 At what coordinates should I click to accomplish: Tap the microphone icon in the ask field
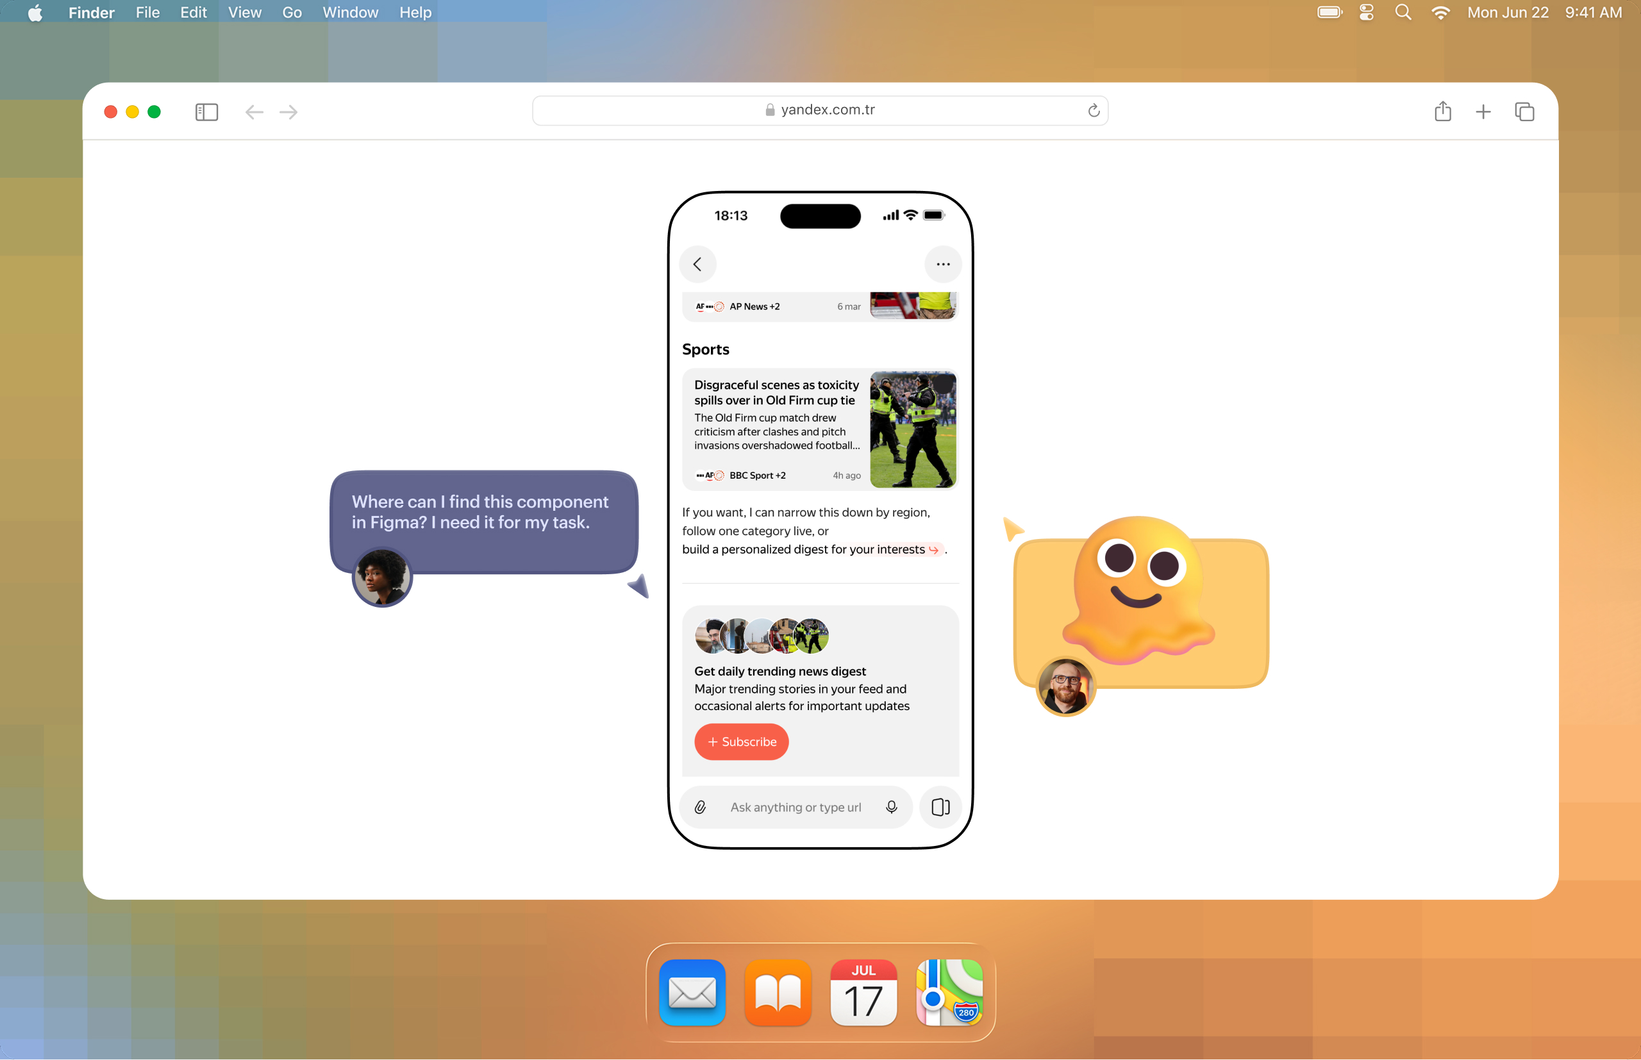coord(892,807)
